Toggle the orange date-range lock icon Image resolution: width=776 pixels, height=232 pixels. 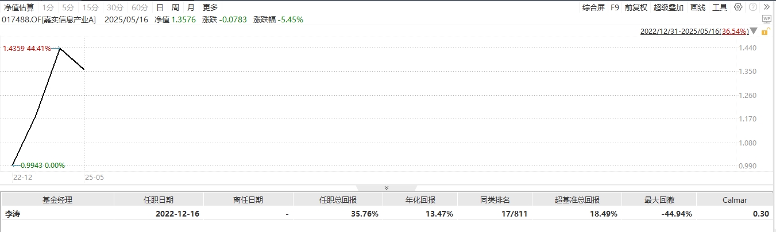[x=767, y=32]
